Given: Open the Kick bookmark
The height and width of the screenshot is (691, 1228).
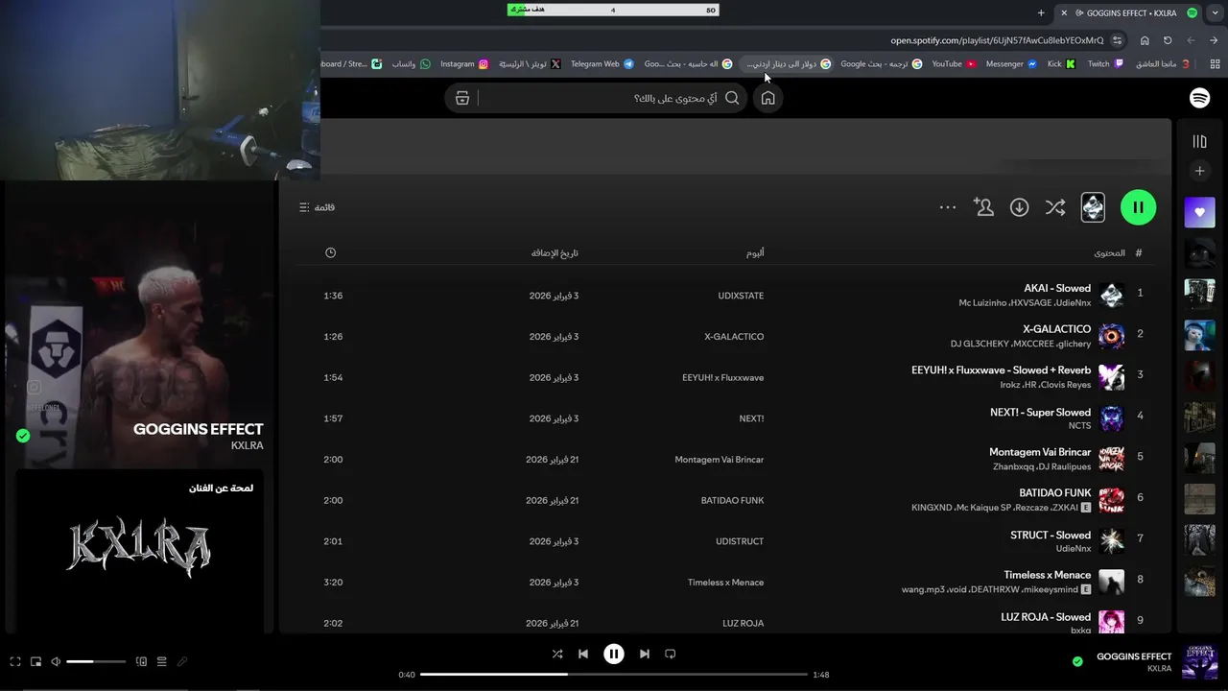Looking at the screenshot, I should pyautogui.click(x=1061, y=64).
